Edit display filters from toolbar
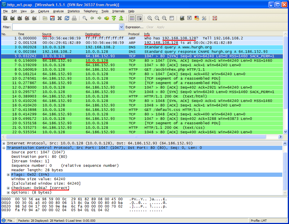Image resolution: width=289 pixels, height=224 pixels. pyautogui.click(x=189, y=18)
